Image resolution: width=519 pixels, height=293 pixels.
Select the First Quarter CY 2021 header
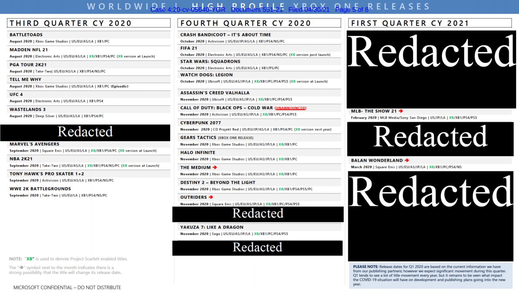(430, 23)
